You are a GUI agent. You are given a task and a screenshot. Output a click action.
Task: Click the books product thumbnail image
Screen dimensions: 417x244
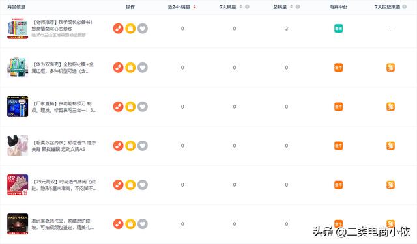[18, 29]
